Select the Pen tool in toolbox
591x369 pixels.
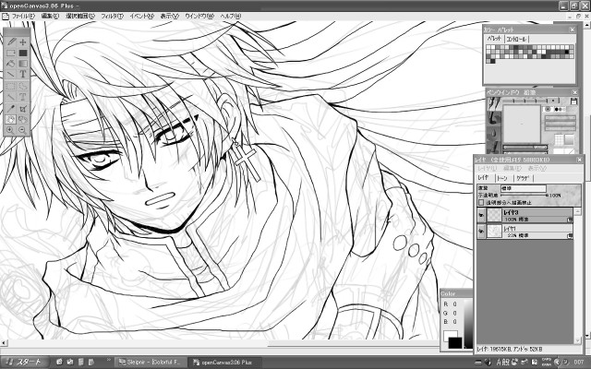click(x=11, y=42)
